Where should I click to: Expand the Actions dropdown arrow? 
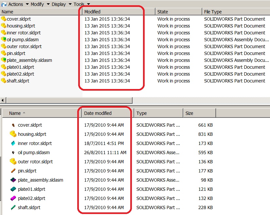coord(27,4)
